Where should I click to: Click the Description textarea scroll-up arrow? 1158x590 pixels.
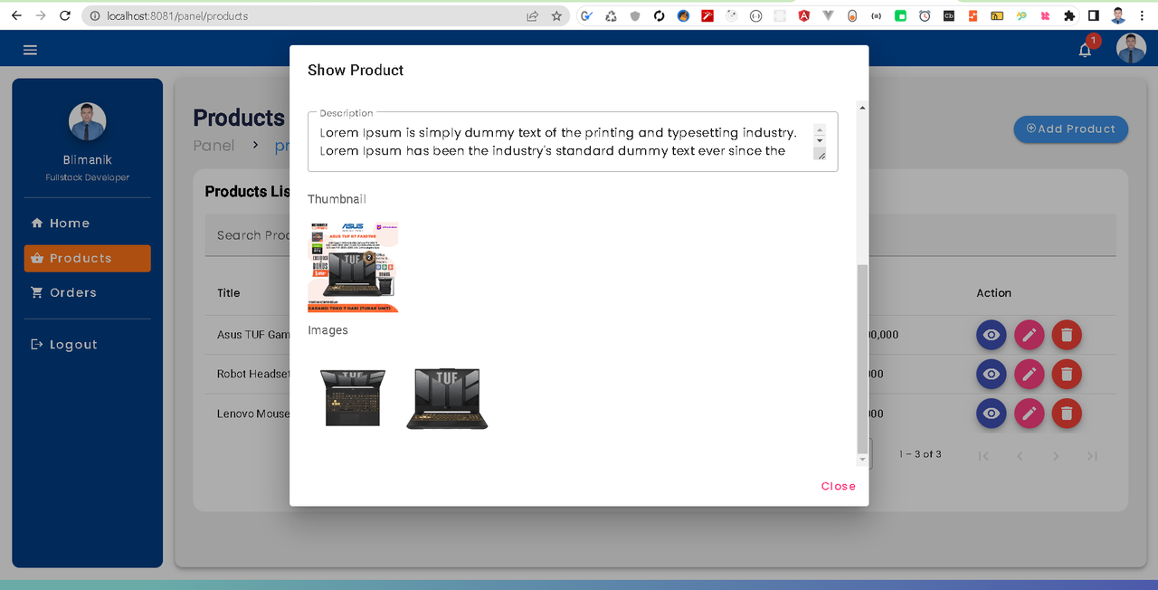click(x=820, y=129)
